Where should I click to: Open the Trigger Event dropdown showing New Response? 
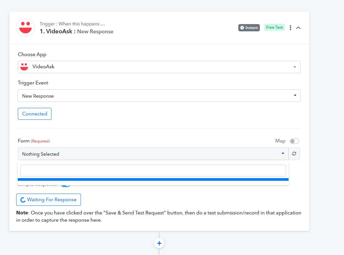(159, 96)
